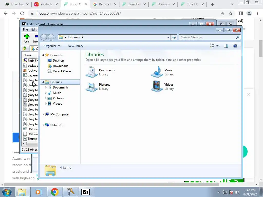Image resolution: width=263 pixels, height=197 pixels.
Task: Click the volume speaker tray icon
Action: coord(237,192)
